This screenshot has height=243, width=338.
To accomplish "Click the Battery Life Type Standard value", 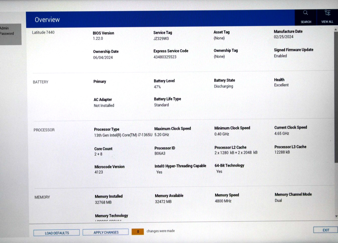I will (x=161, y=105).
